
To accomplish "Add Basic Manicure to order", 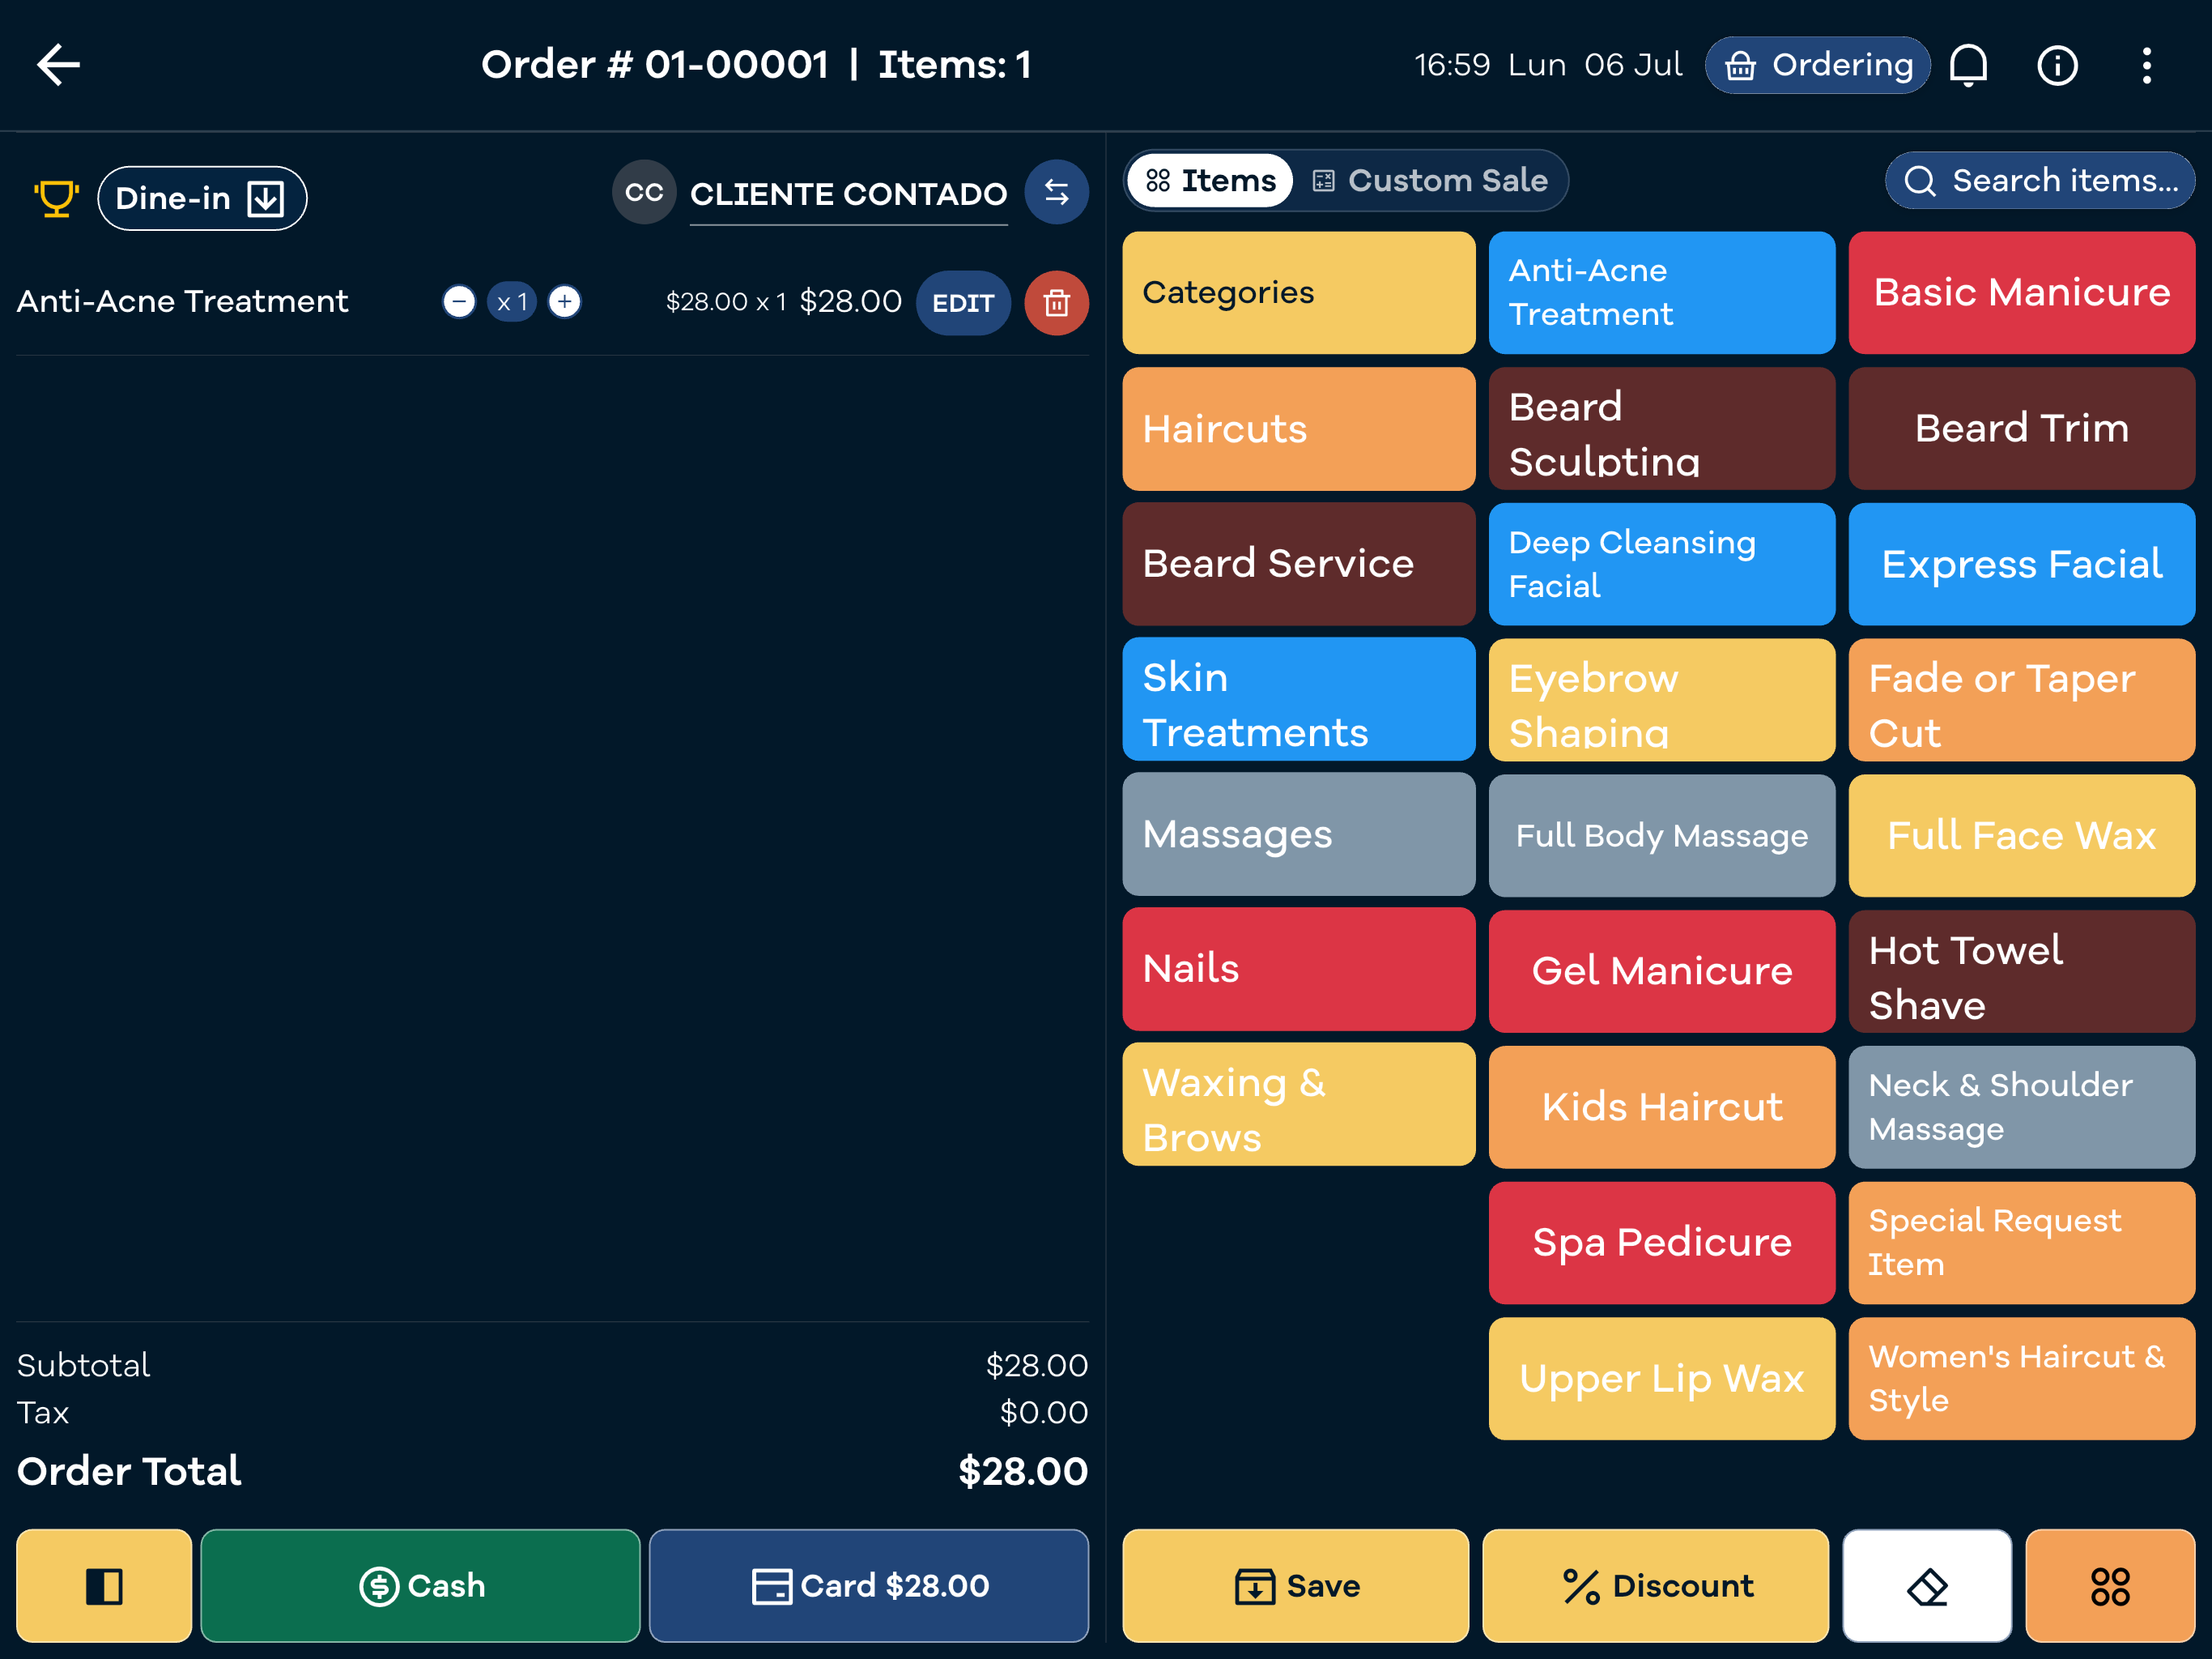I will 2021,292.
